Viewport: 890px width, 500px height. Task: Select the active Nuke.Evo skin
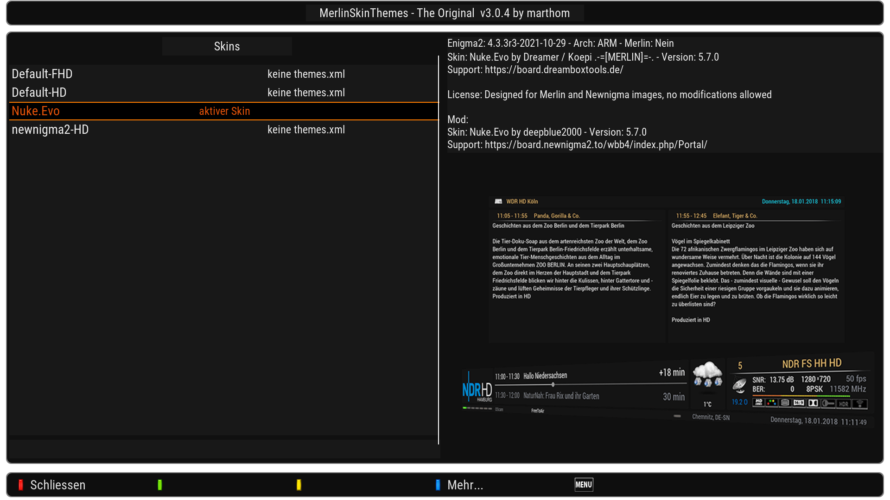(36, 111)
